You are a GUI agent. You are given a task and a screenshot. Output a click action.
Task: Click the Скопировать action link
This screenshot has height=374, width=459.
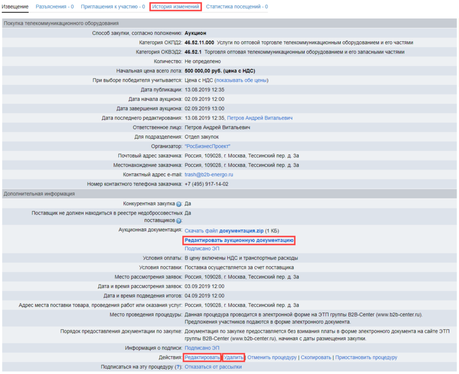point(316,357)
